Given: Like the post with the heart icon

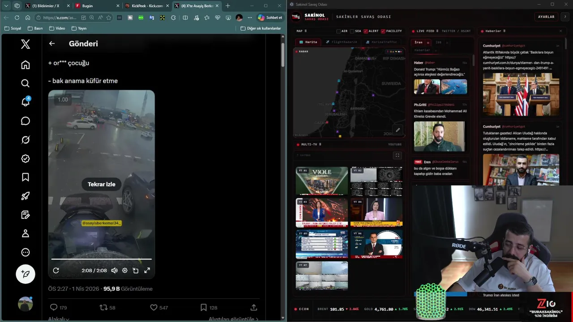Looking at the screenshot, I should click(154, 307).
